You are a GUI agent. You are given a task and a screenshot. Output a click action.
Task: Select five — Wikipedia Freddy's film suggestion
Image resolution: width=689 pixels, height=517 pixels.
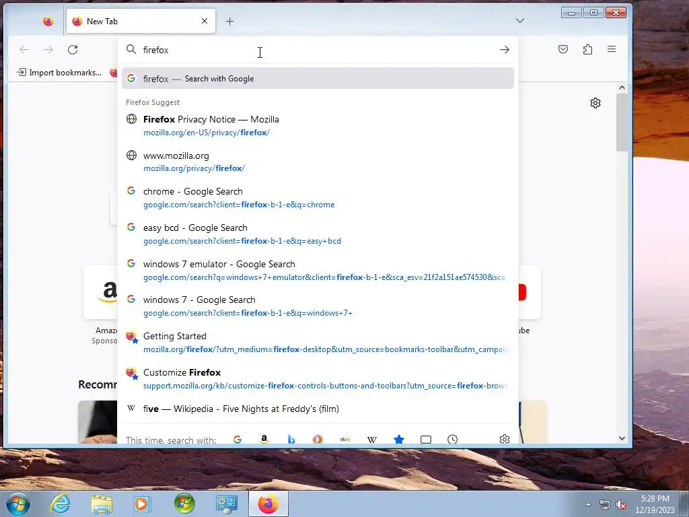(x=318, y=409)
